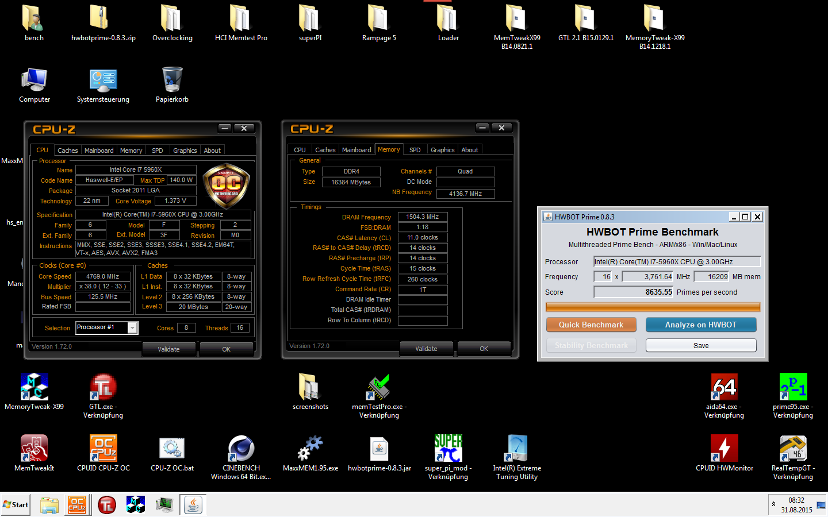The width and height of the screenshot is (828, 517).
Task: Click the Gigabyte OC motherboard logo
Action: point(226,185)
